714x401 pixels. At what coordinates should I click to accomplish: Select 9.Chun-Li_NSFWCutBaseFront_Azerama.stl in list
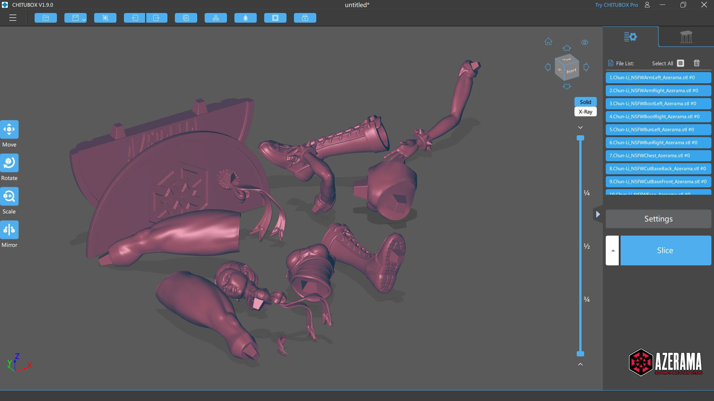[658, 182]
